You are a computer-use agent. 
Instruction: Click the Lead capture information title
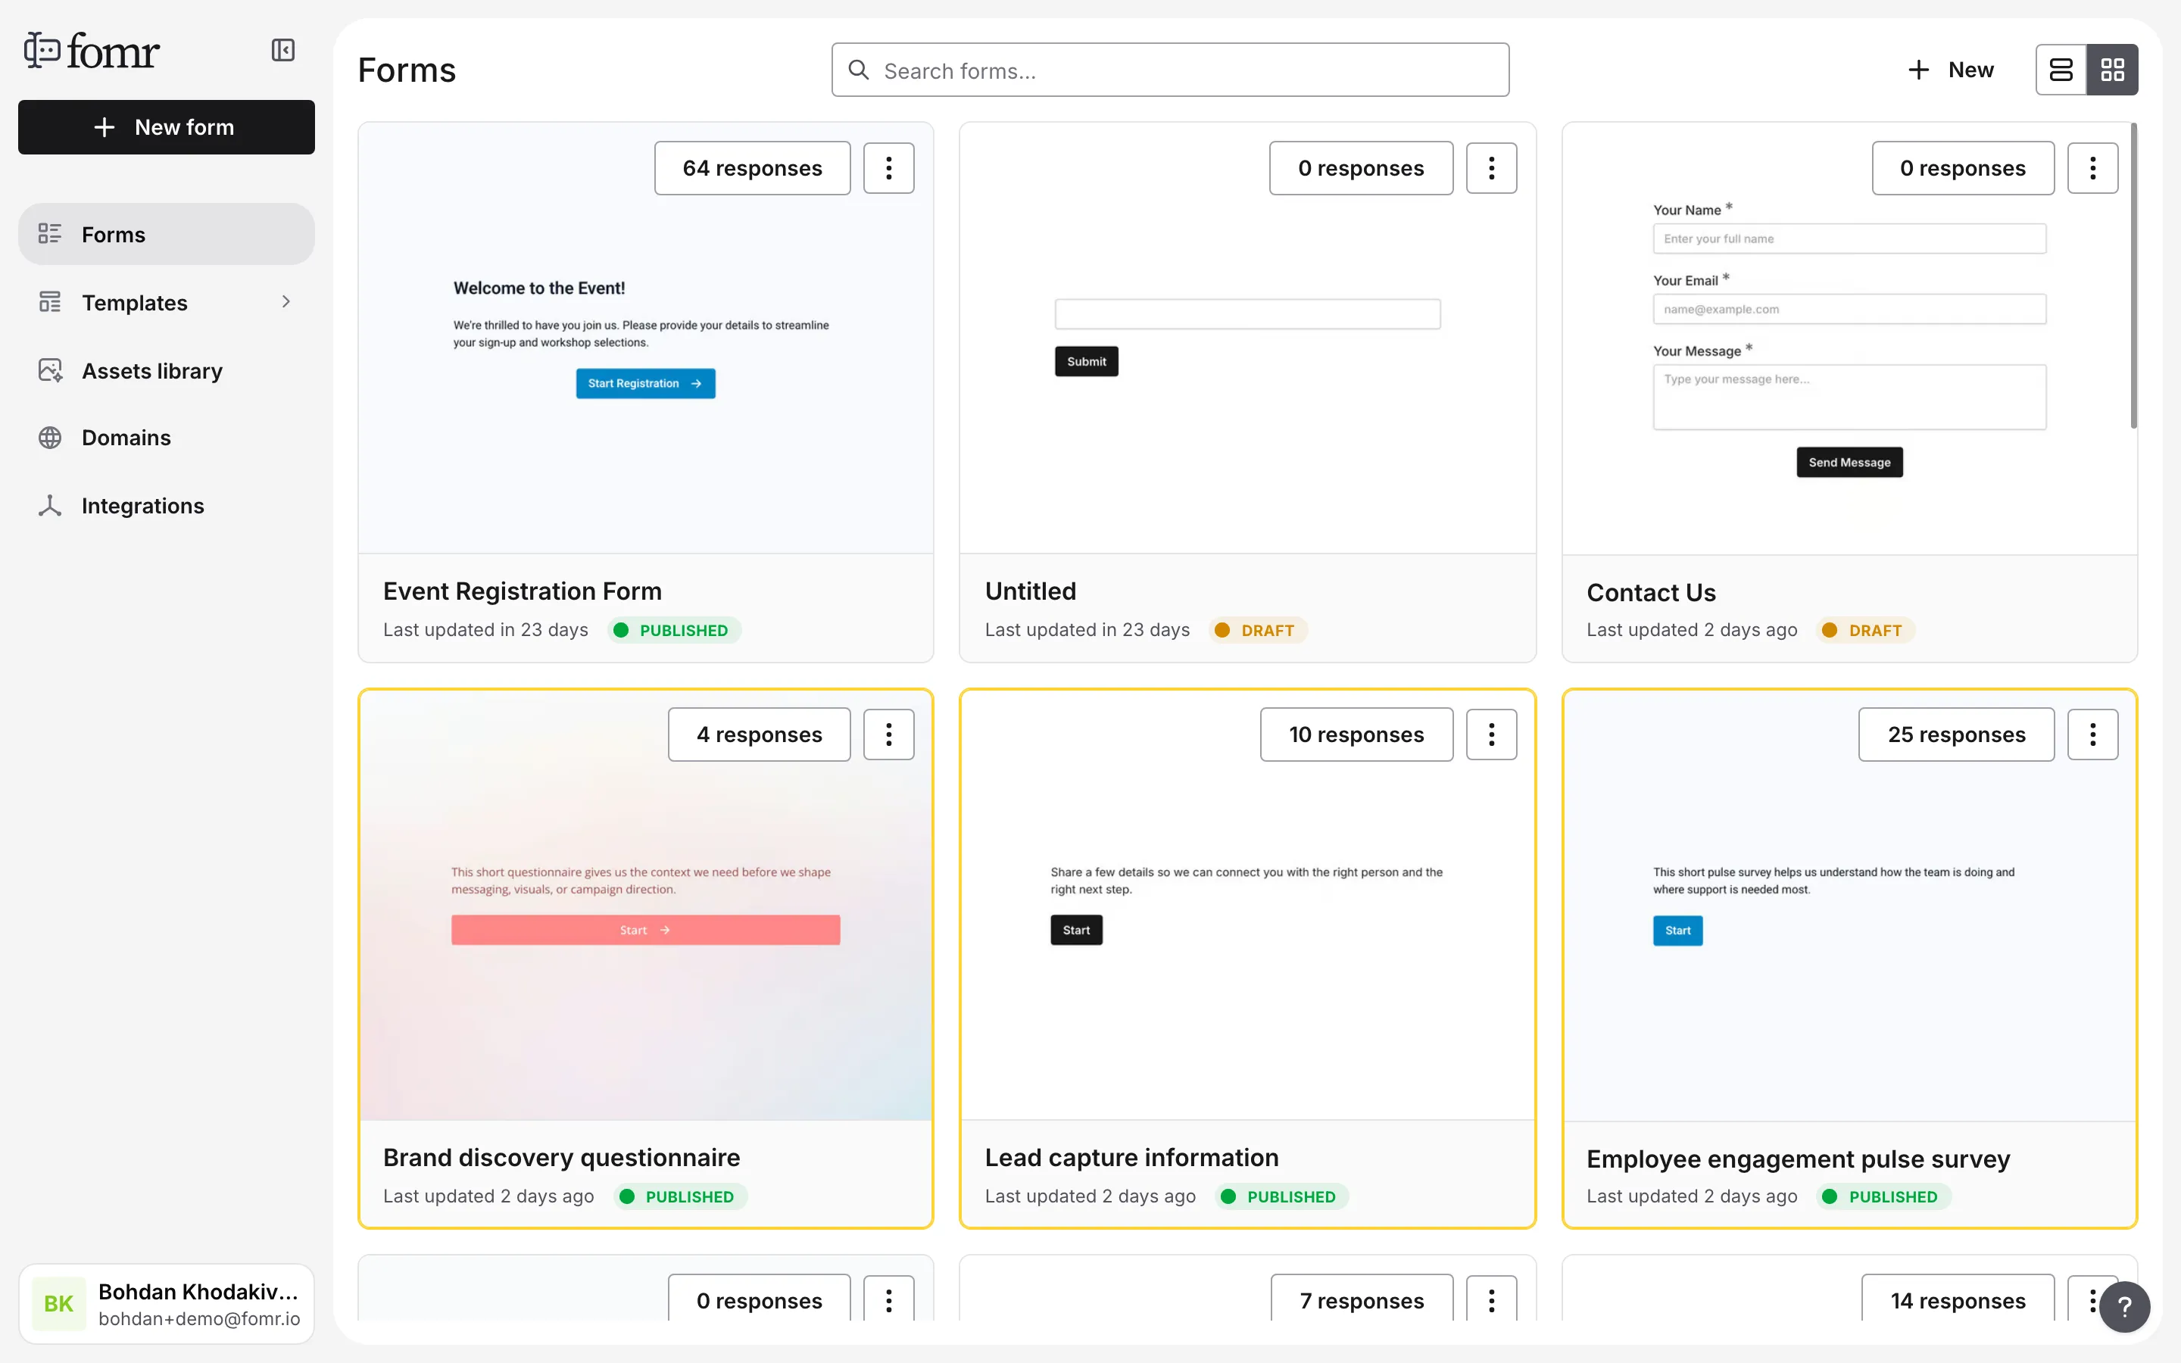tap(1132, 1158)
